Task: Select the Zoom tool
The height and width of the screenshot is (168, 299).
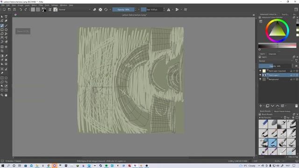Action: pos(2,95)
